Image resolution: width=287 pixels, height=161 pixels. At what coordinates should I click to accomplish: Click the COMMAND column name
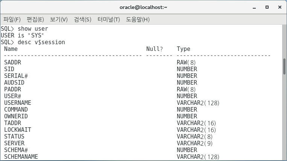pyautogui.click(x=16, y=109)
